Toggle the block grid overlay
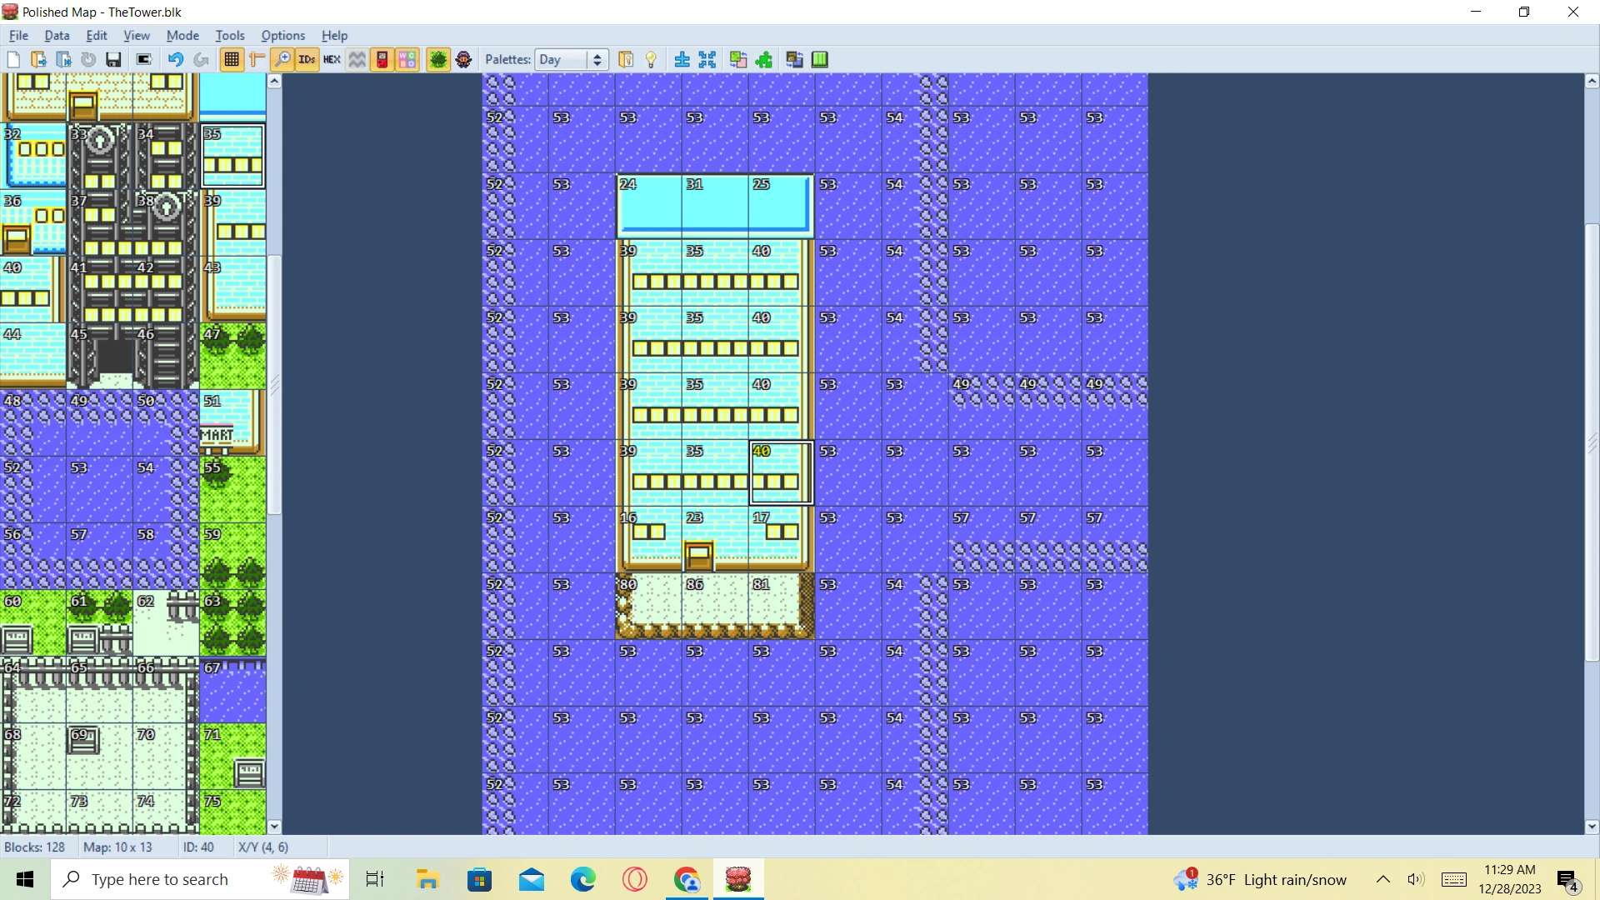1600x900 pixels. coord(232,59)
